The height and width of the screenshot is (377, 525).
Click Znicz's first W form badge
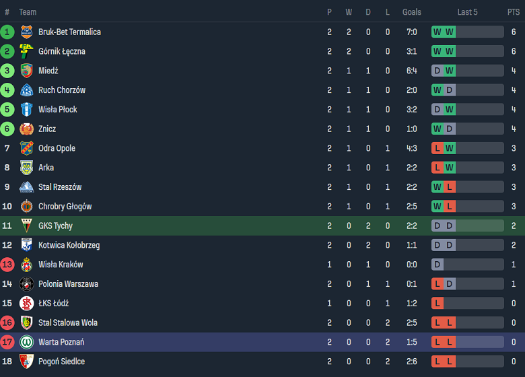(438, 129)
